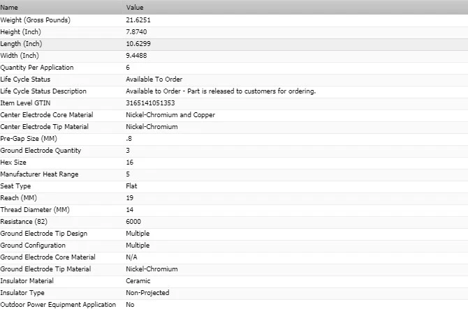Select the Ground Electrode Quantity label
468x309 pixels.
tap(41, 151)
